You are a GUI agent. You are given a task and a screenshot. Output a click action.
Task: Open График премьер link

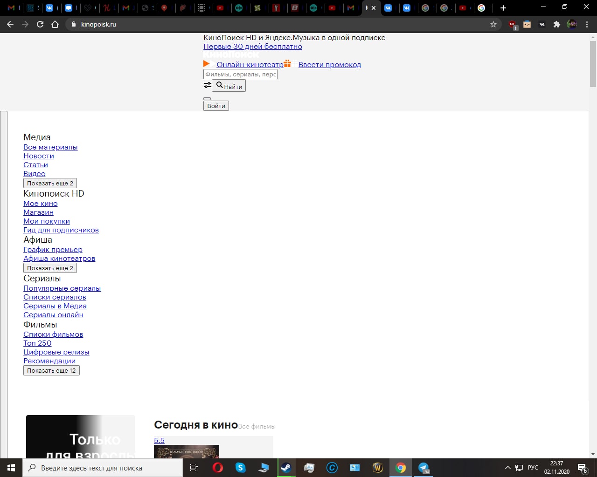pyautogui.click(x=53, y=250)
